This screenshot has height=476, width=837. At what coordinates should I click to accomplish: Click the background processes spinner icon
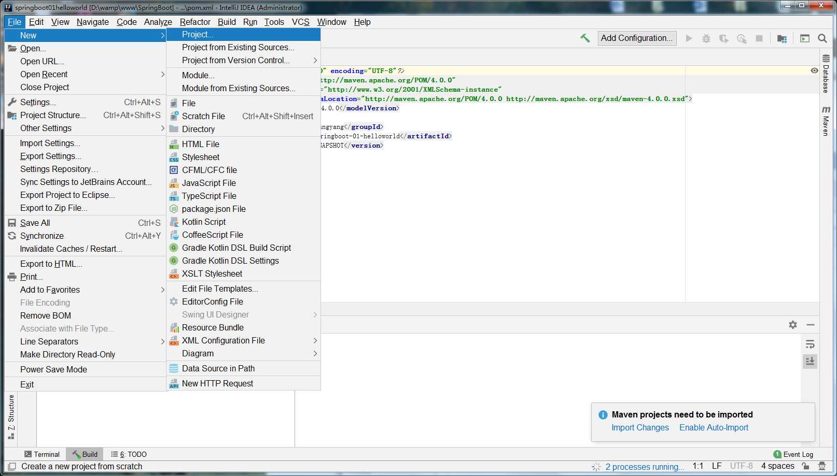596,467
